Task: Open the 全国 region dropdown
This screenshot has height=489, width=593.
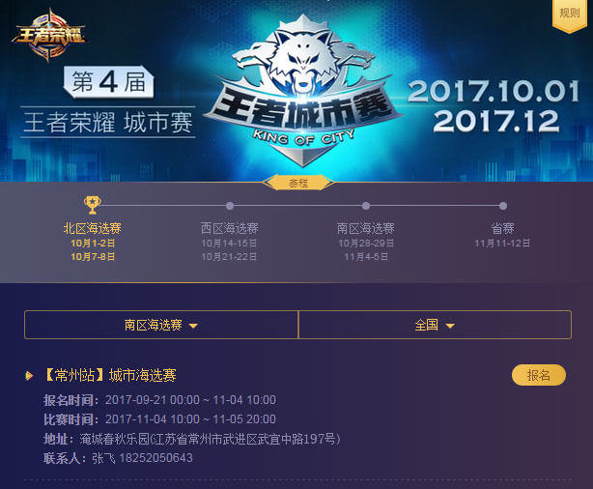Action: tap(435, 325)
